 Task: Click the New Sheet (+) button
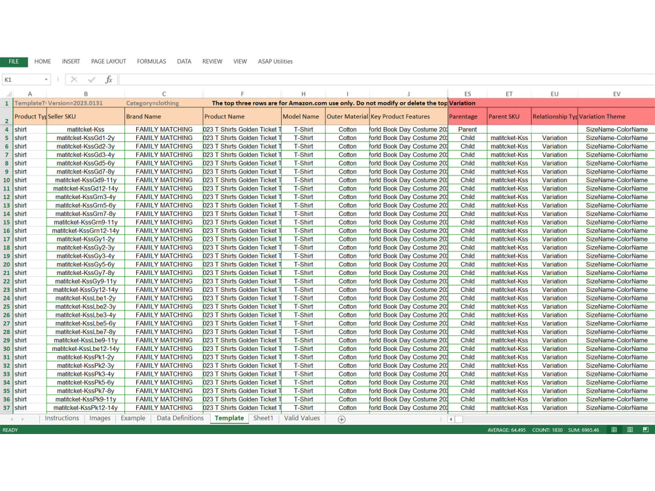(x=341, y=418)
